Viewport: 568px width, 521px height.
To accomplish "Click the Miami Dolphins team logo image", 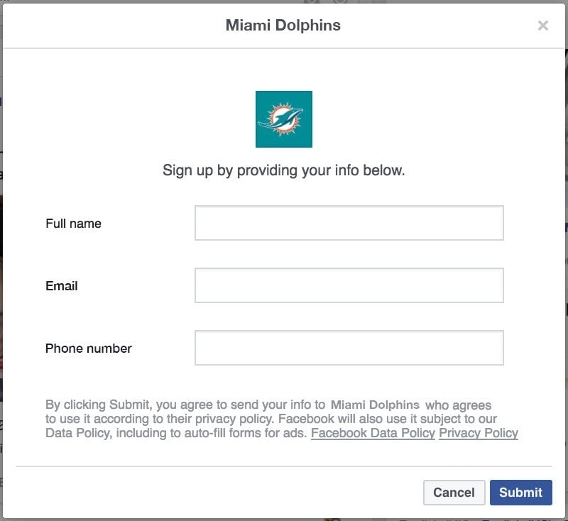I will click(283, 119).
